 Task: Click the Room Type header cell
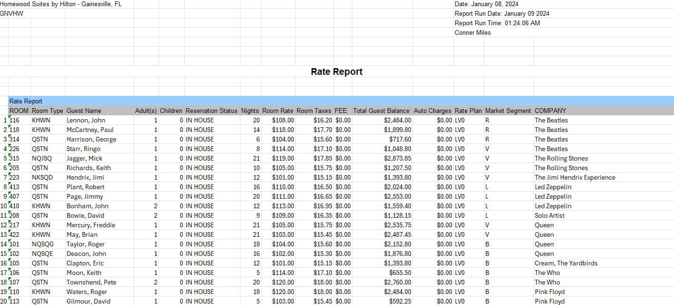[47, 111]
